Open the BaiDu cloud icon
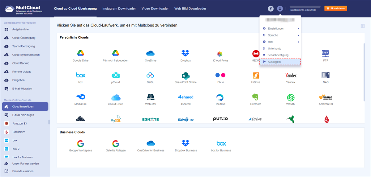The width and height of the screenshot is (371, 177). pyautogui.click(x=150, y=75)
